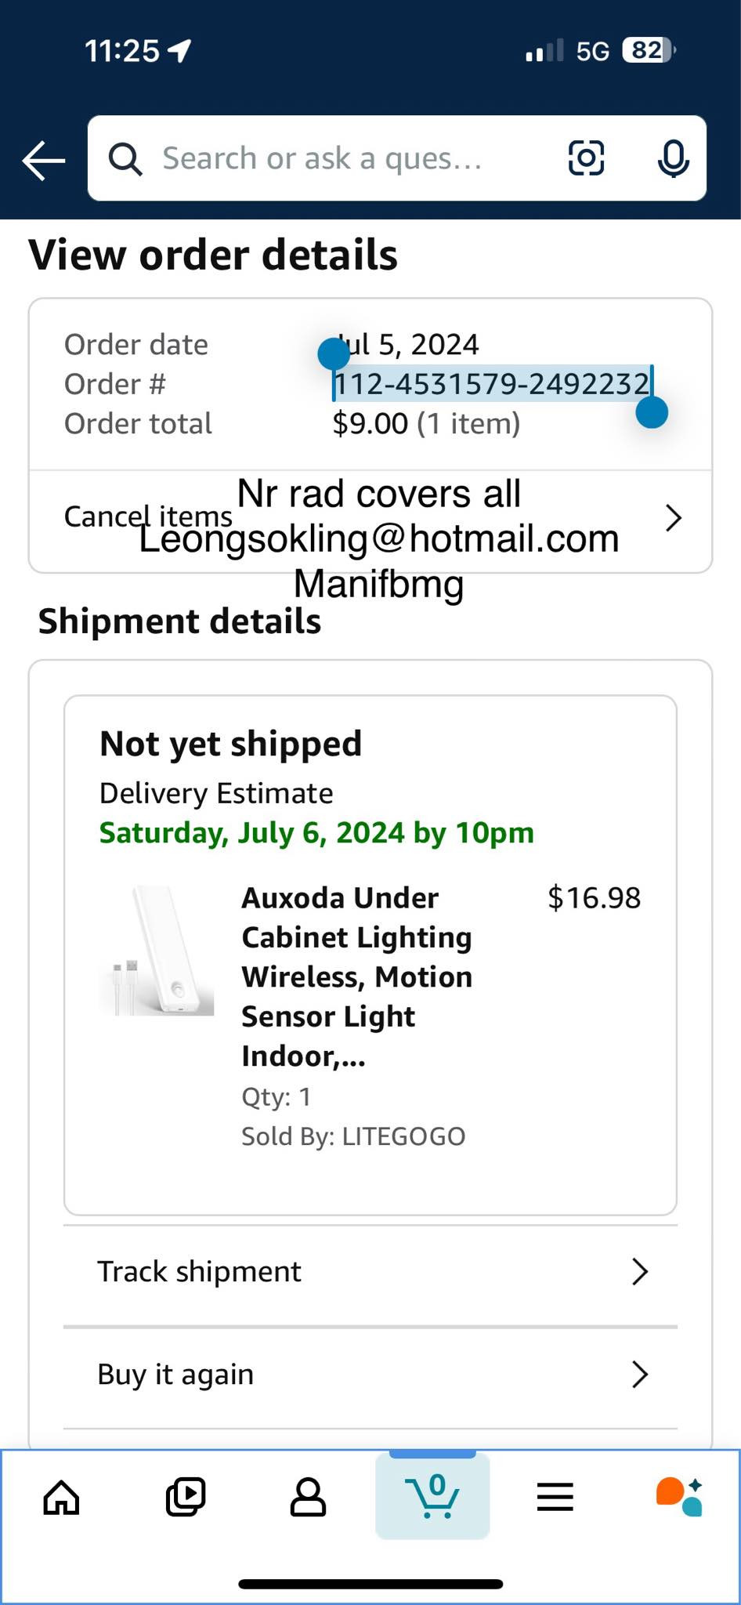This screenshot has width=741, height=1605.
Task: Tap the microphone voice search icon
Action: point(673,158)
